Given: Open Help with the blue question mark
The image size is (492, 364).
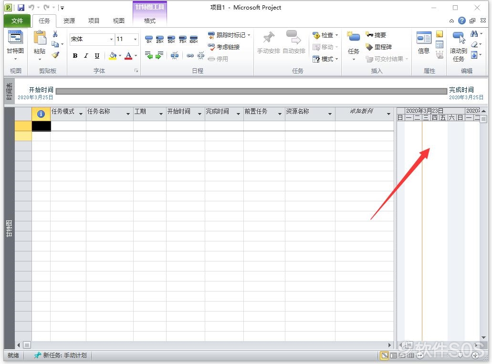Looking at the screenshot, I should coord(461,21).
